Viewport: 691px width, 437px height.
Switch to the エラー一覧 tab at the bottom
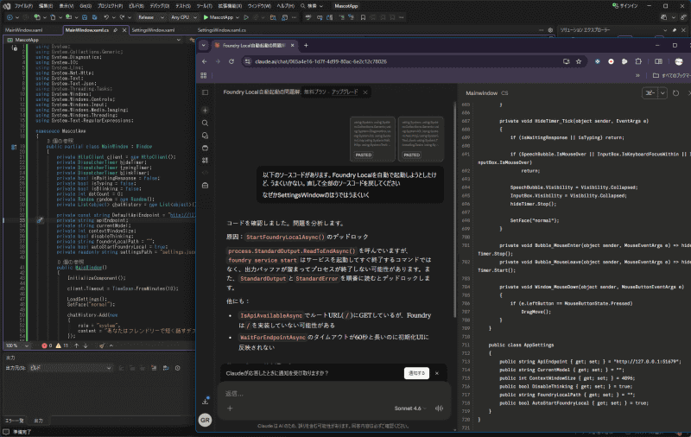[14, 421]
